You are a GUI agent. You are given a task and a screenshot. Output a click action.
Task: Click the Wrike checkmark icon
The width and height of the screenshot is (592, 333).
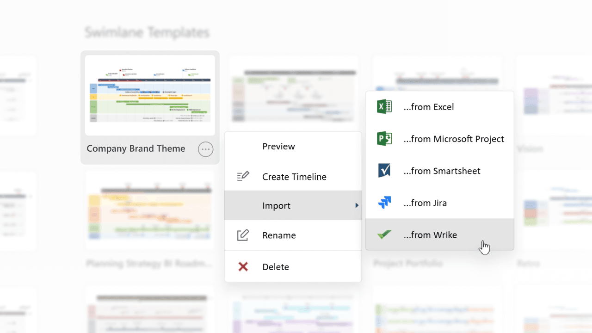(x=384, y=234)
